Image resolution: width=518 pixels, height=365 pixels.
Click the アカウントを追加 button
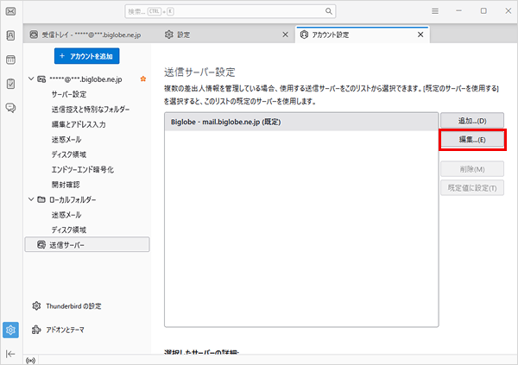87,56
